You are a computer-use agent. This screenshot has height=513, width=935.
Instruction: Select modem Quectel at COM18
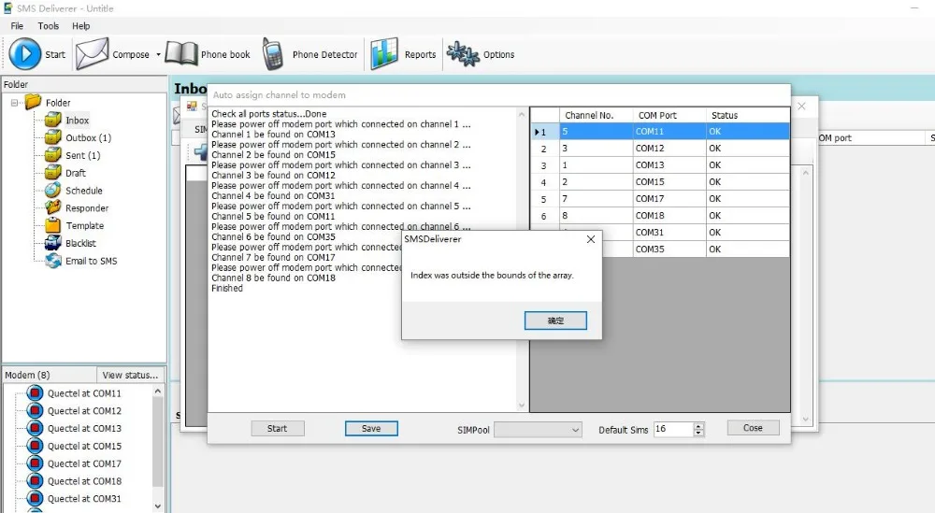pyautogui.click(x=84, y=481)
